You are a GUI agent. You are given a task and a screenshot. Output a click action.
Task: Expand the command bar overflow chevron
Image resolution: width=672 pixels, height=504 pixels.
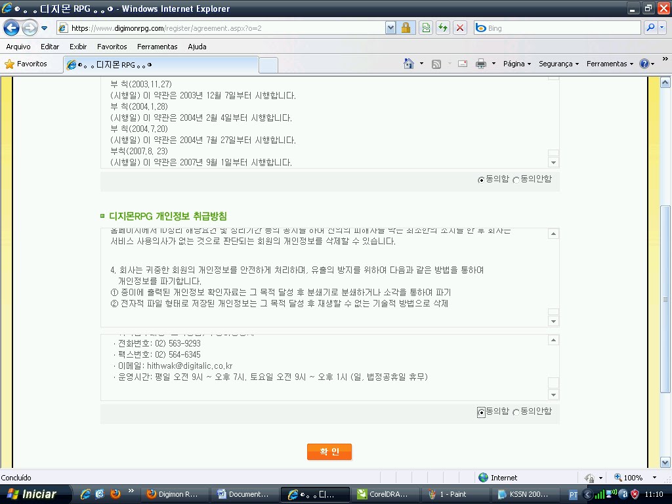tap(665, 59)
